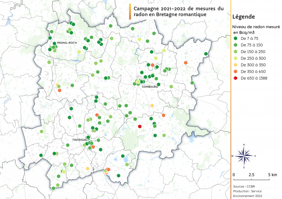Viewport: 282px width, 199px height.
Task: Click the 'Sources : CCBR' text
Action: tap(244, 187)
